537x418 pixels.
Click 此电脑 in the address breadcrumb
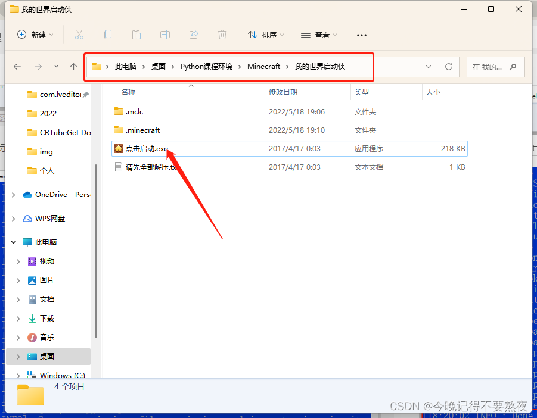click(x=126, y=67)
